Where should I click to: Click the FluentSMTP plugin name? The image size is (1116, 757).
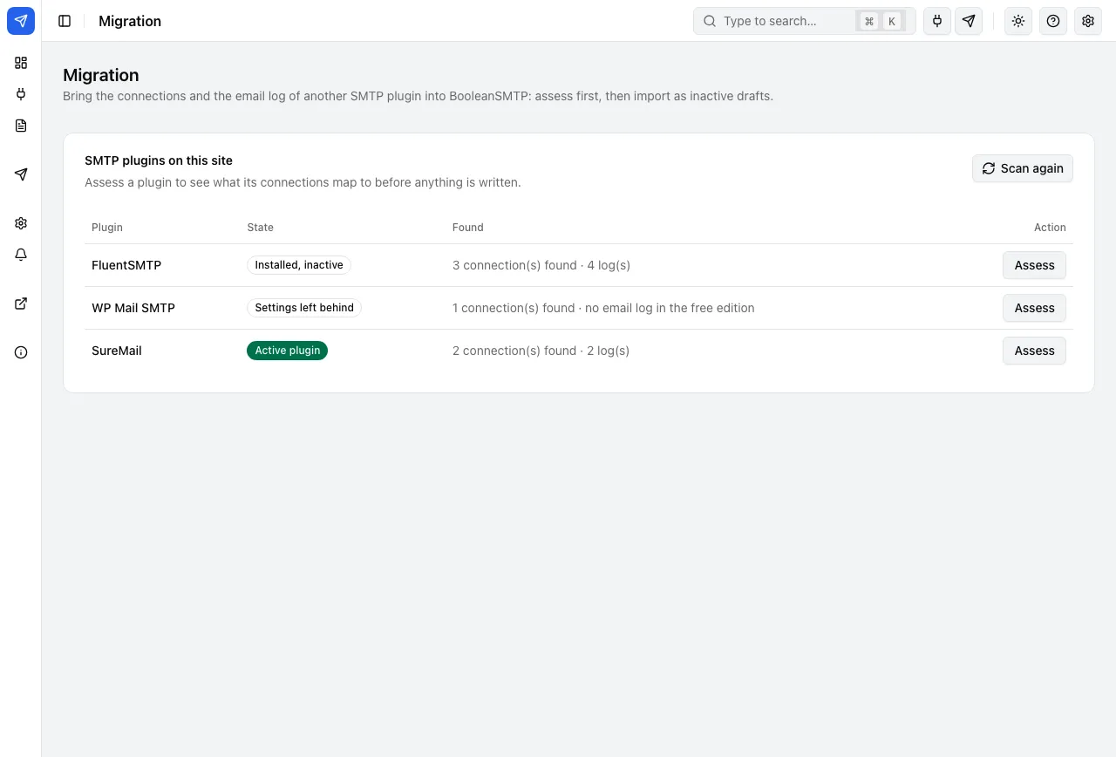(x=126, y=265)
